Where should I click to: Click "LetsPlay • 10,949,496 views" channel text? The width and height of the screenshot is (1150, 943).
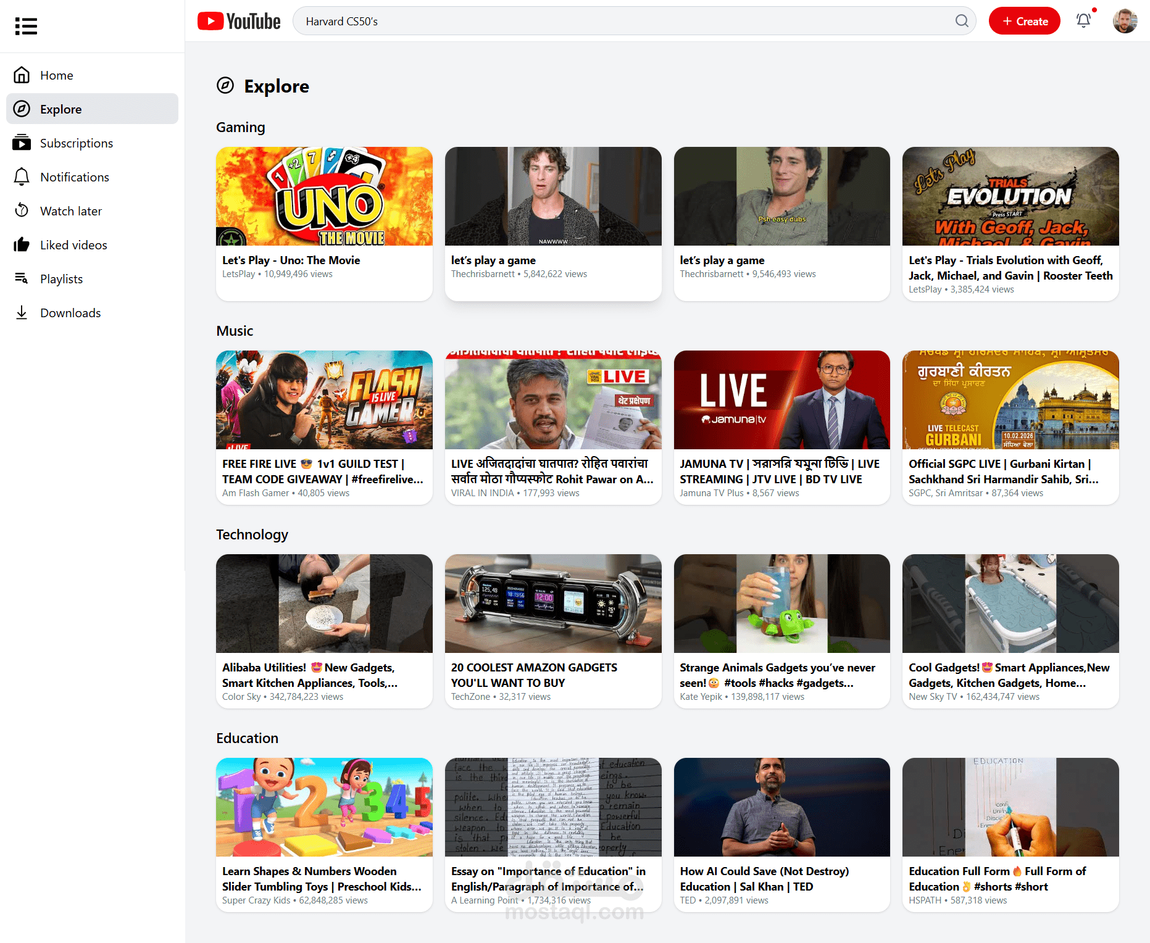click(277, 274)
